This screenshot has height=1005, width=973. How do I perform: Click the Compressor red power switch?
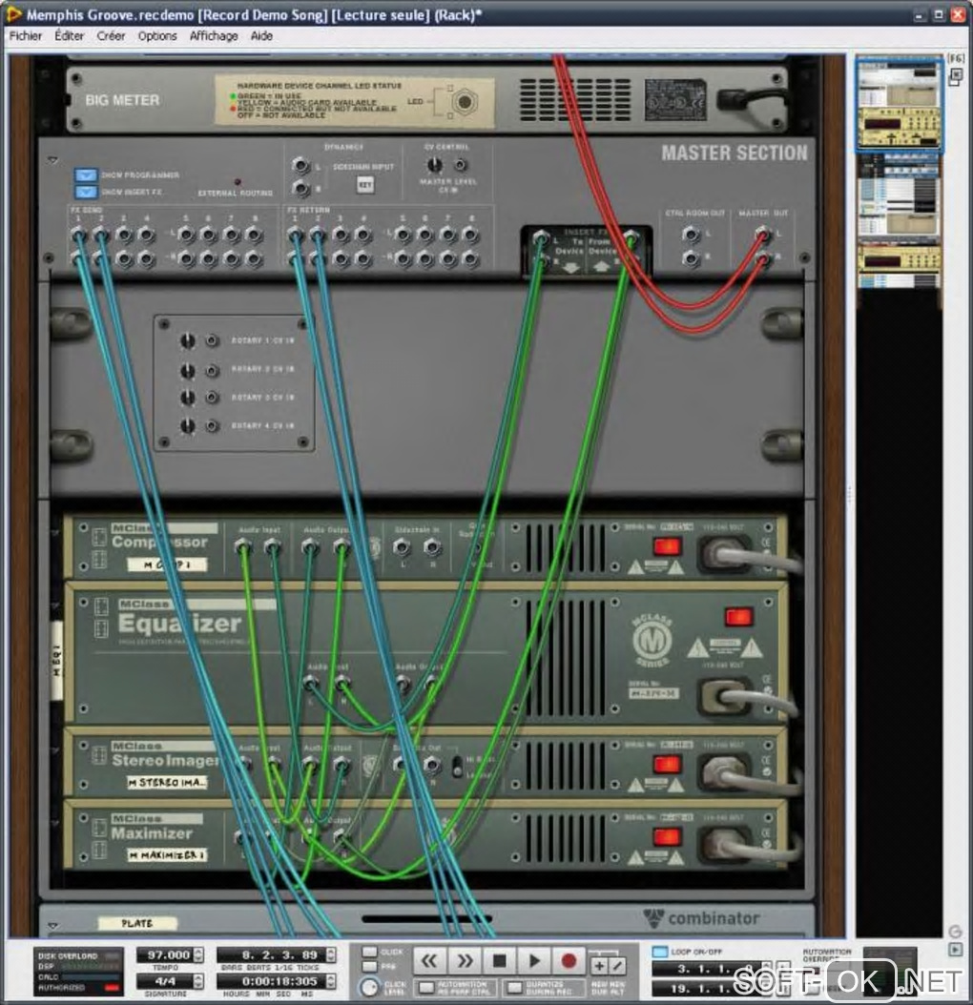click(667, 546)
